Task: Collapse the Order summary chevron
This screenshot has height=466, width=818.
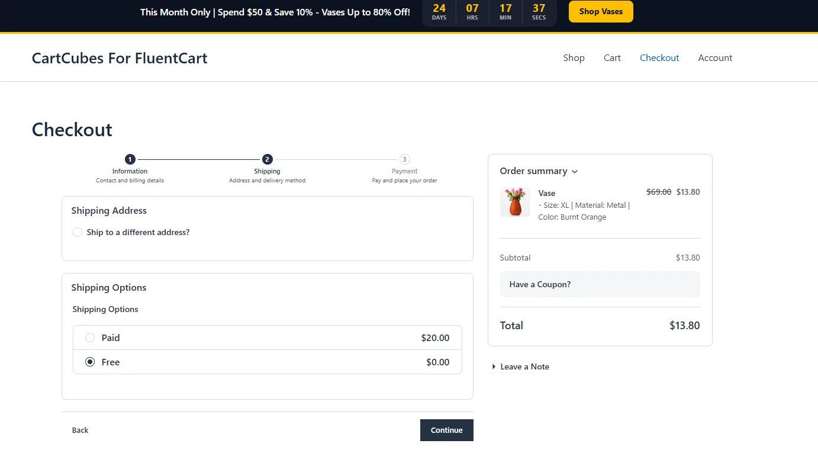Action: pos(575,172)
